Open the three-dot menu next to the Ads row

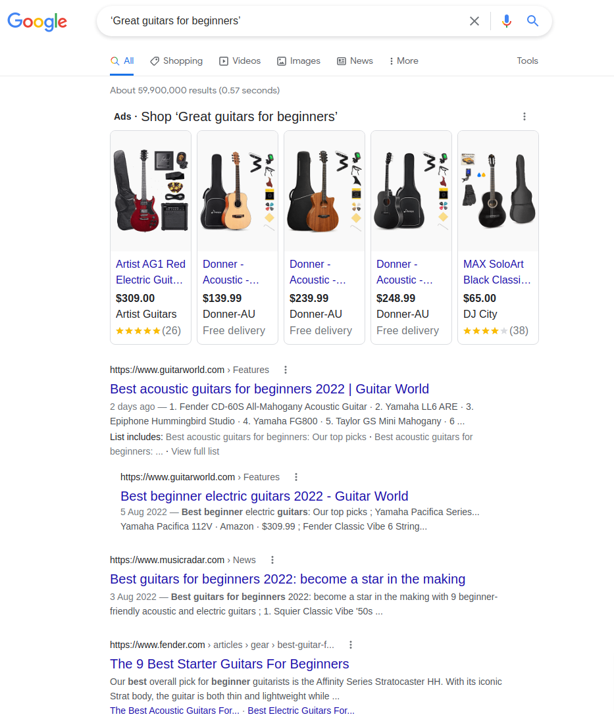click(524, 116)
